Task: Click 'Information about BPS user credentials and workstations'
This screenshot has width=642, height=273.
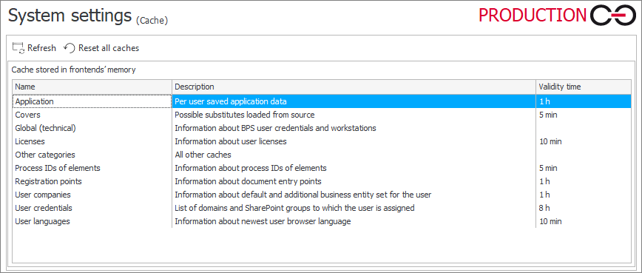Action: (276, 128)
